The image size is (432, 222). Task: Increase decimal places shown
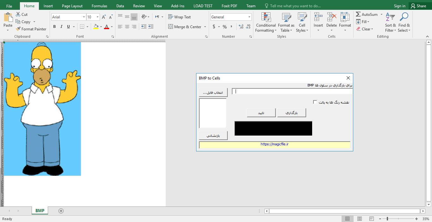point(241,27)
